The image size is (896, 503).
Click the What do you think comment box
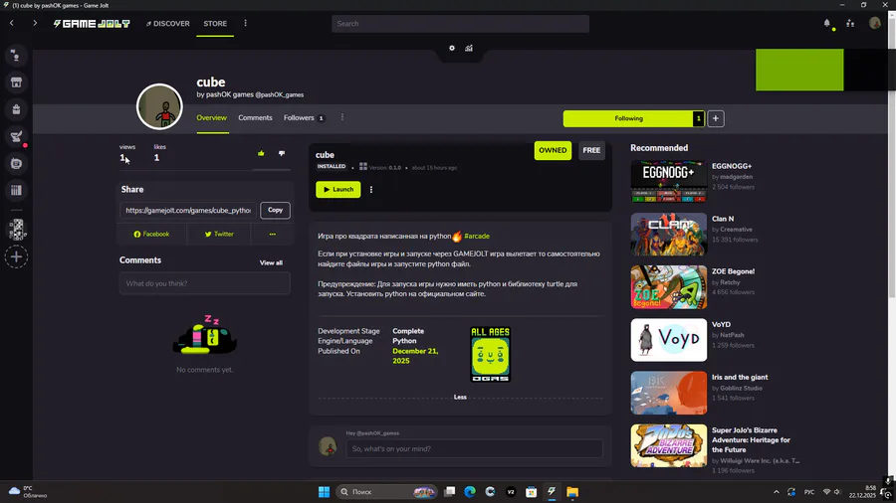(204, 283)
